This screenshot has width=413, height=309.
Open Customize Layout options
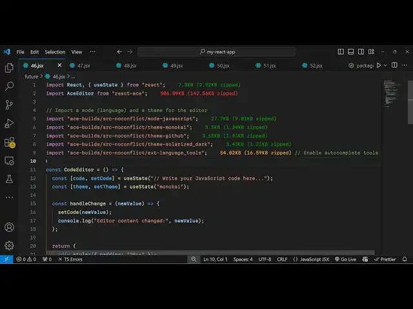pyautogui.click(x=371, y=51)
